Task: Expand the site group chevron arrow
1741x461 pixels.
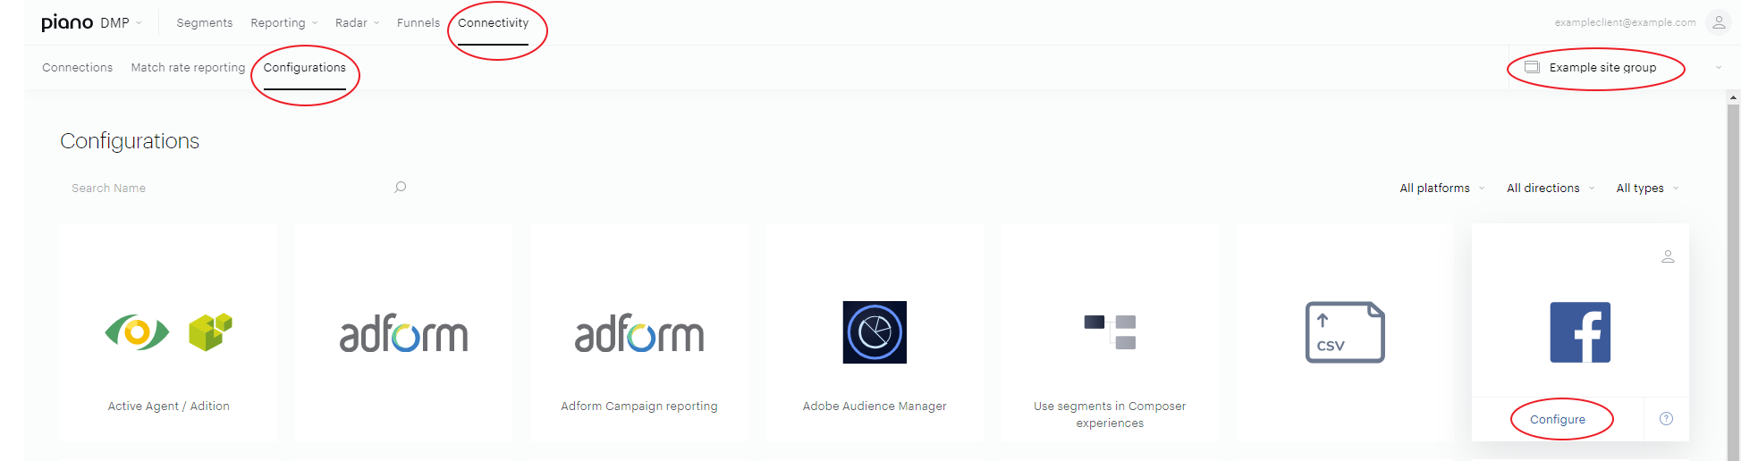Action: pos(1719,68)
